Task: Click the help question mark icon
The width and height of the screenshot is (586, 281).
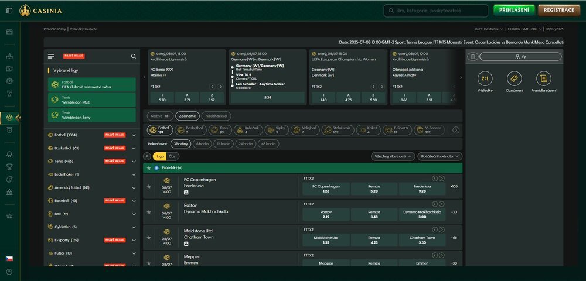Action: (x=9, y=272)
